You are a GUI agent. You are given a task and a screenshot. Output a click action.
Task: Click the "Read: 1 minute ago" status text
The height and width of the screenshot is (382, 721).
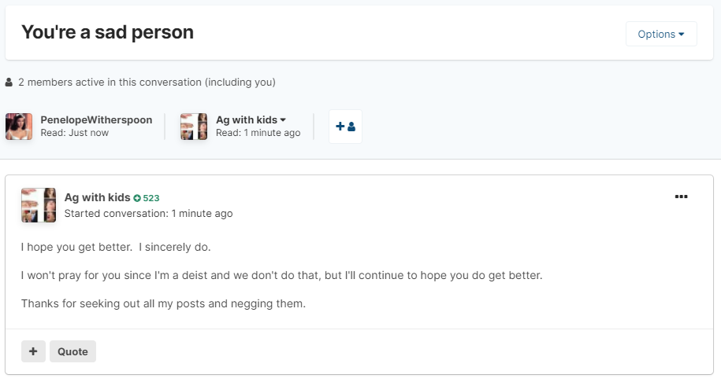pos(258,133)
